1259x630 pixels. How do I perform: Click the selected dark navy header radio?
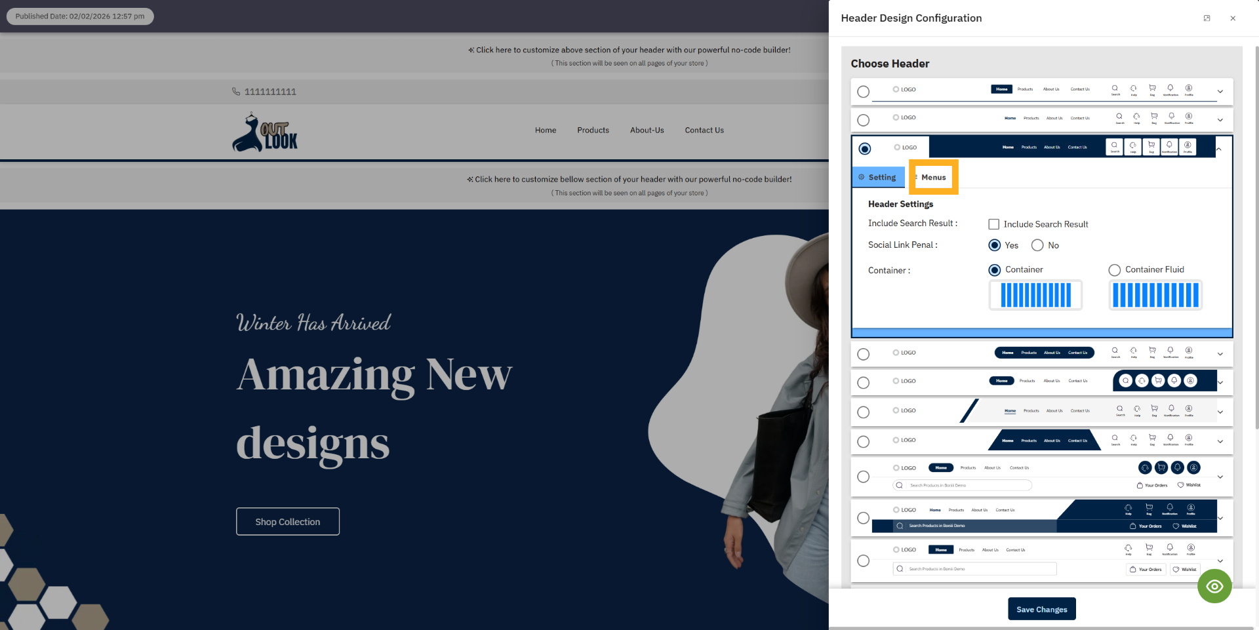(x=865, y=149)
